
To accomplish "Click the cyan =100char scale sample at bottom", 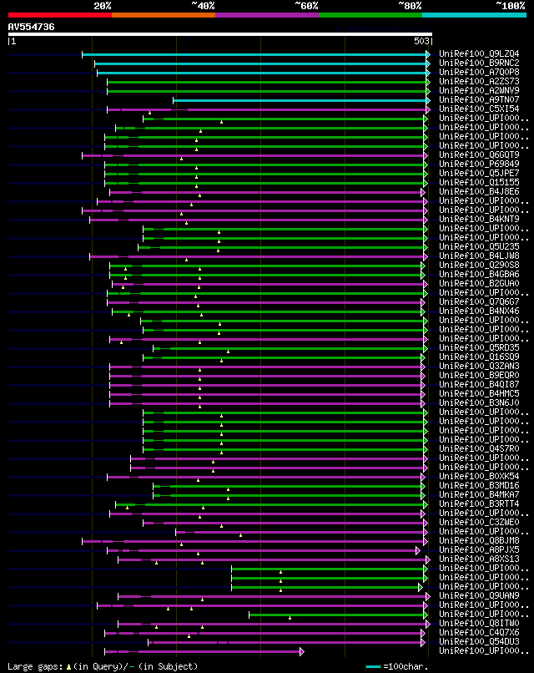I will click(x=373, y=666).
